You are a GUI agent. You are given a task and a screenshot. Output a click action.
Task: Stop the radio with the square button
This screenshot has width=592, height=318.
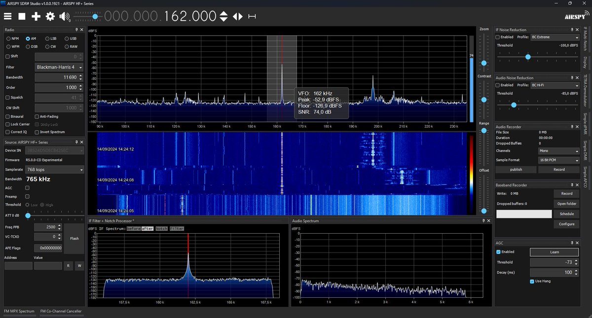[22, 16]
